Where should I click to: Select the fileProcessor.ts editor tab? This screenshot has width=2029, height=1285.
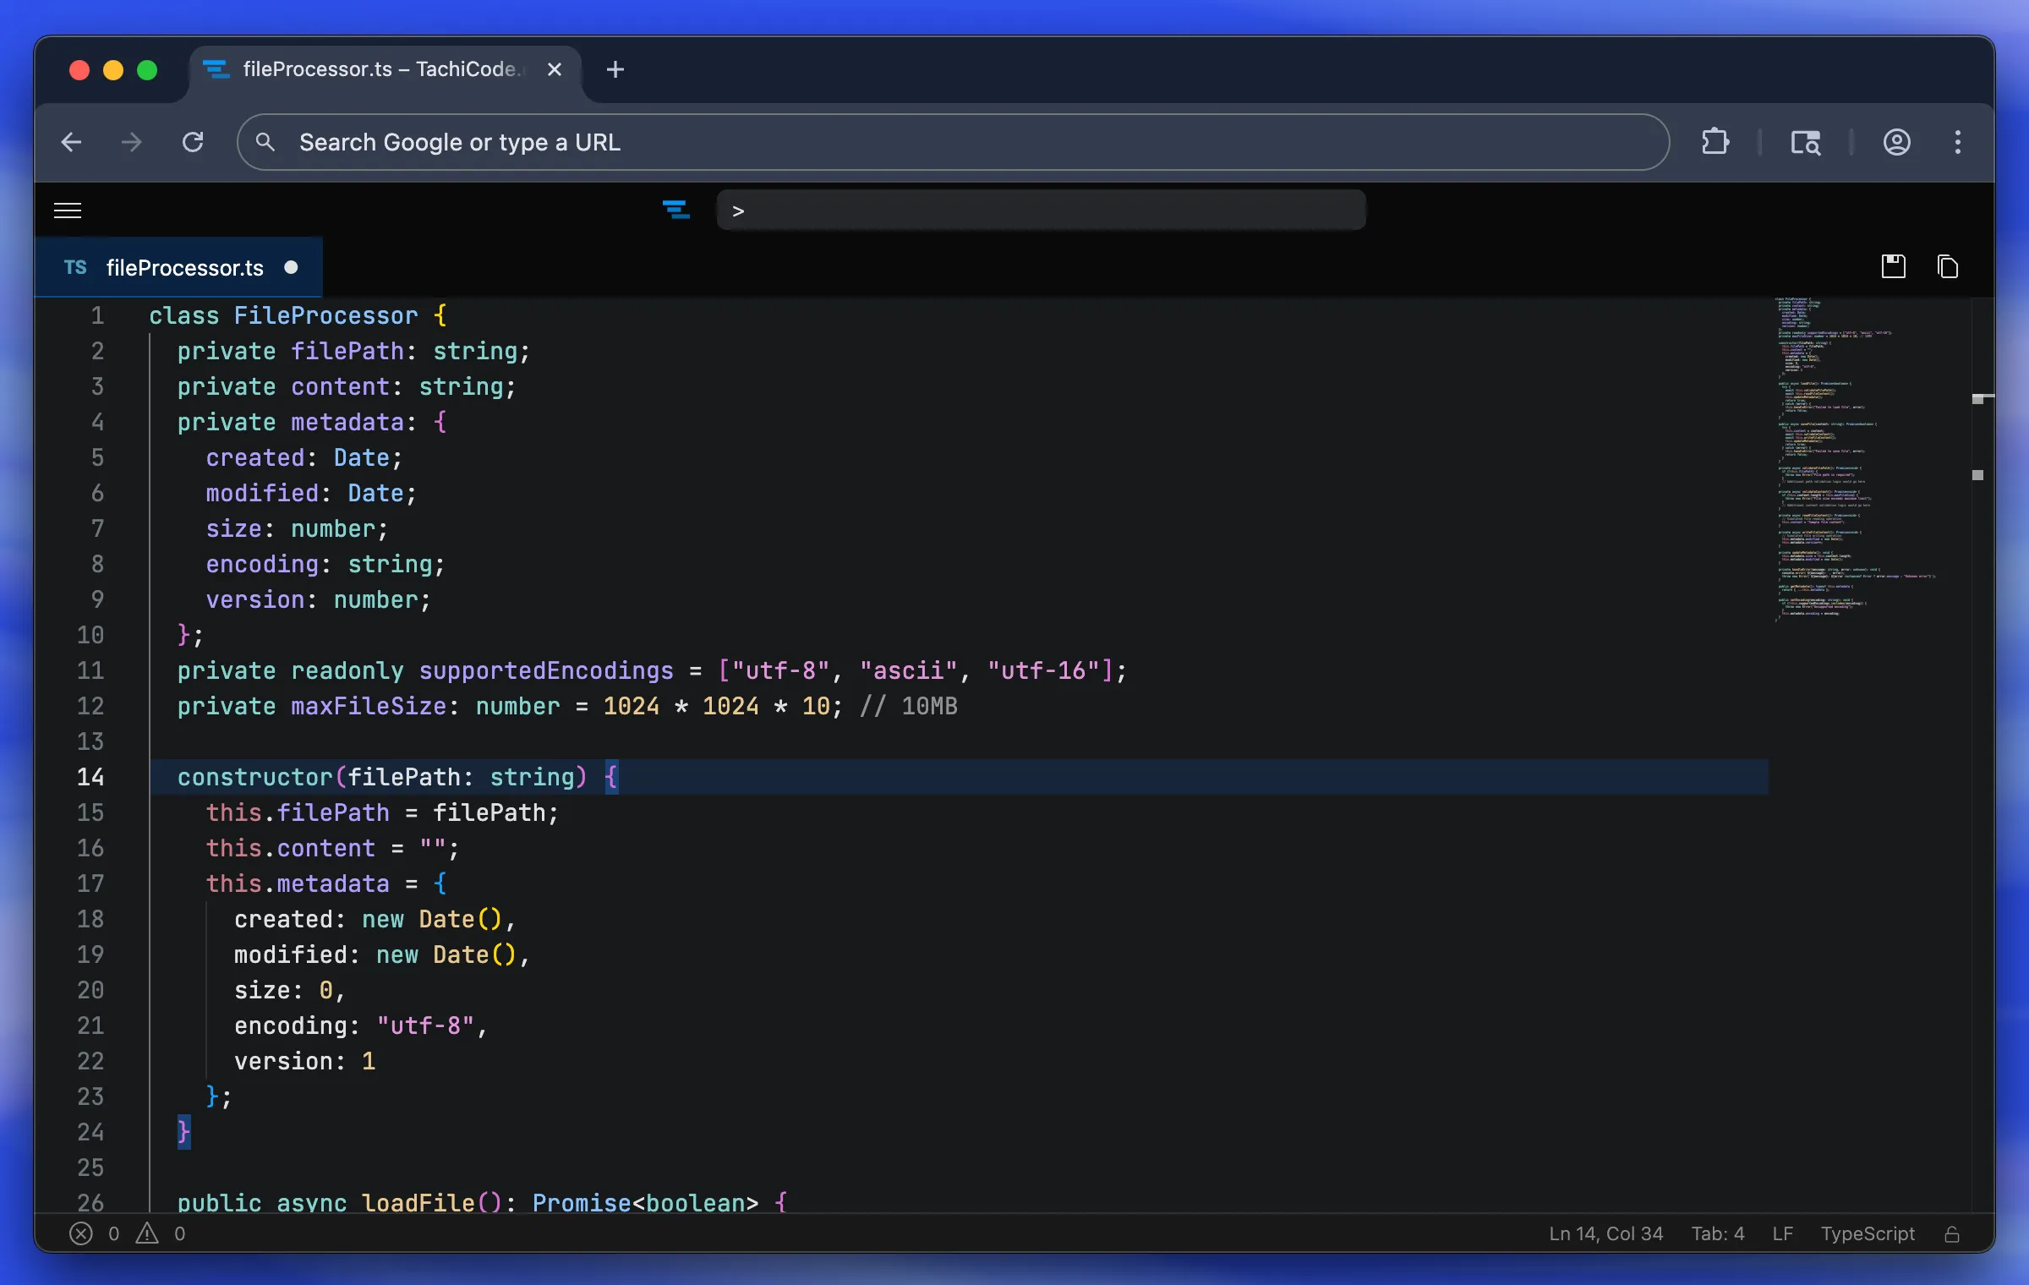coord(184,268)
